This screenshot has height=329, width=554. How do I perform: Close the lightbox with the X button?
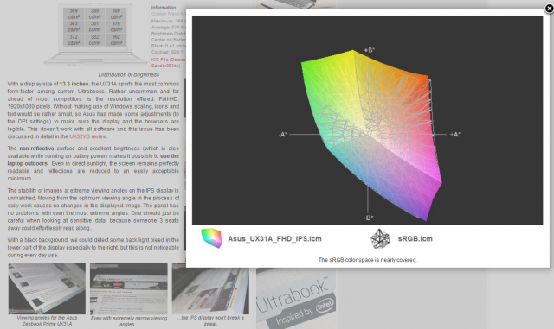[549, 8]
